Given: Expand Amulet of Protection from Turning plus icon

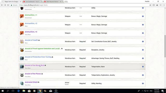Looking at the screenshot, I should pyautogui.click(x=143, y=58).
